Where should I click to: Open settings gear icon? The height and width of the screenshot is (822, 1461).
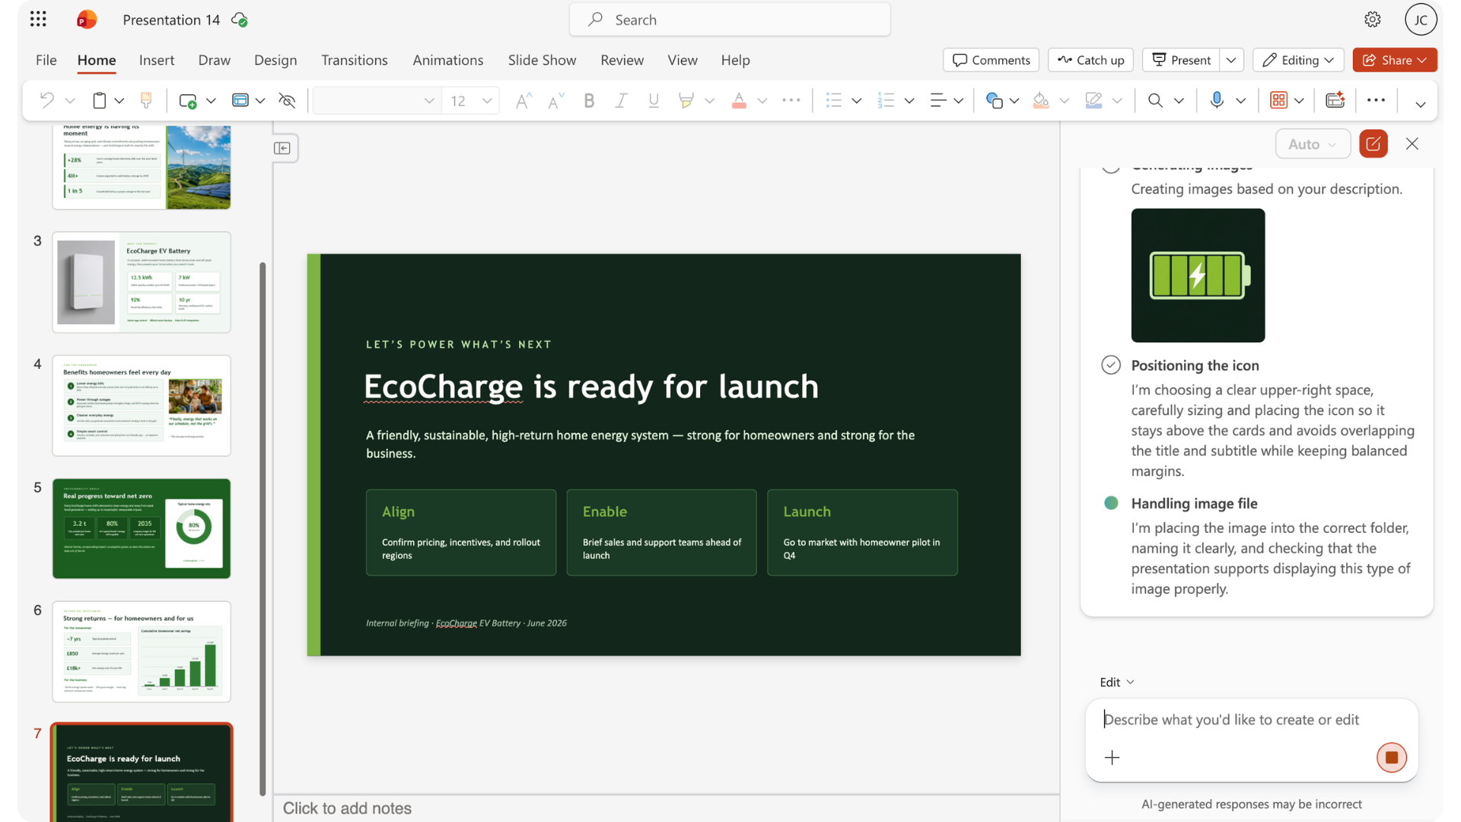(x=1372, y=19)
